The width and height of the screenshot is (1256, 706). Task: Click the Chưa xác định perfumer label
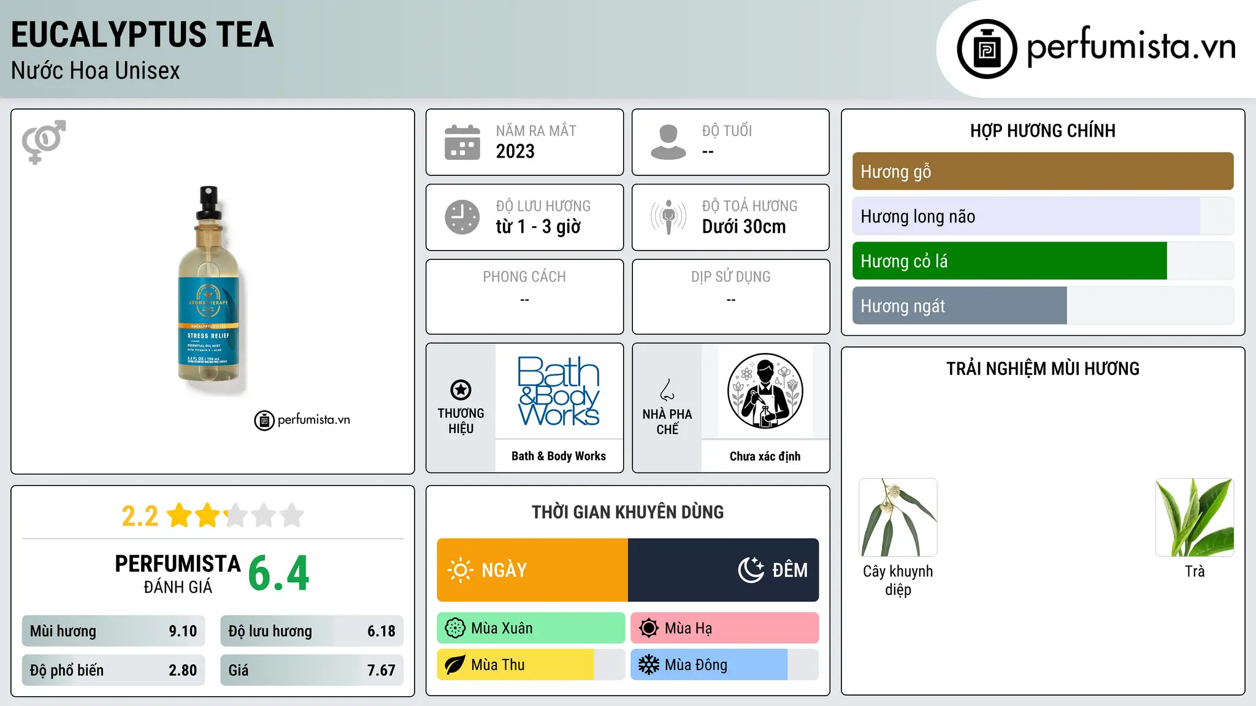coord(765,456)
